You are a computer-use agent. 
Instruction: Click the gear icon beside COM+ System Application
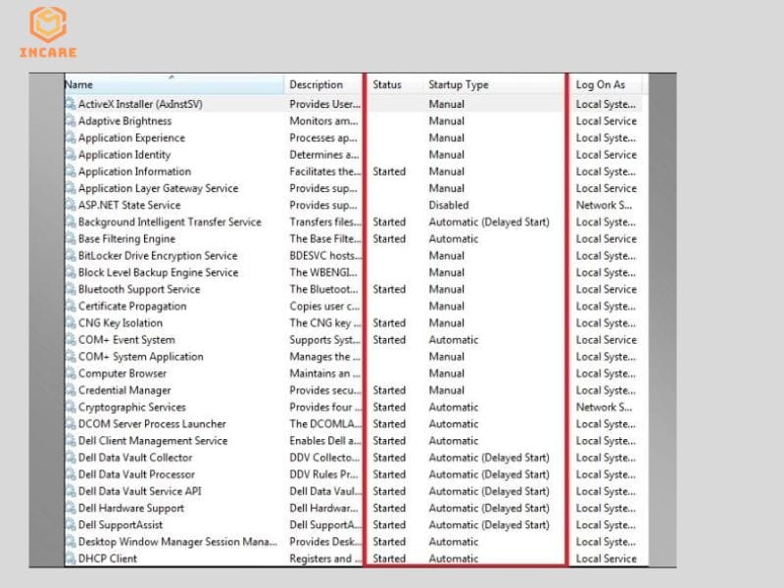(x=71, y=357)
